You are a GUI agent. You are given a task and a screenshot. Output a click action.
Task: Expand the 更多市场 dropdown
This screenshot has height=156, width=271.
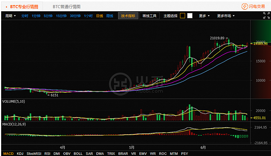[226, 16]
